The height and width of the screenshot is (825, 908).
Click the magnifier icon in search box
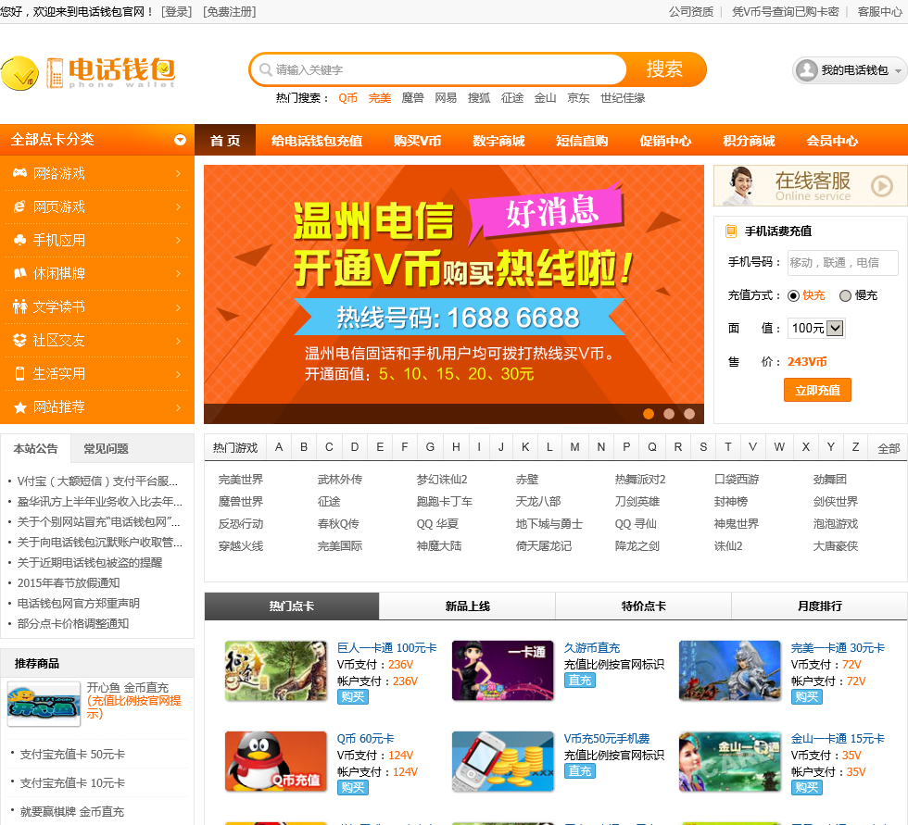(x=266, y=70)
